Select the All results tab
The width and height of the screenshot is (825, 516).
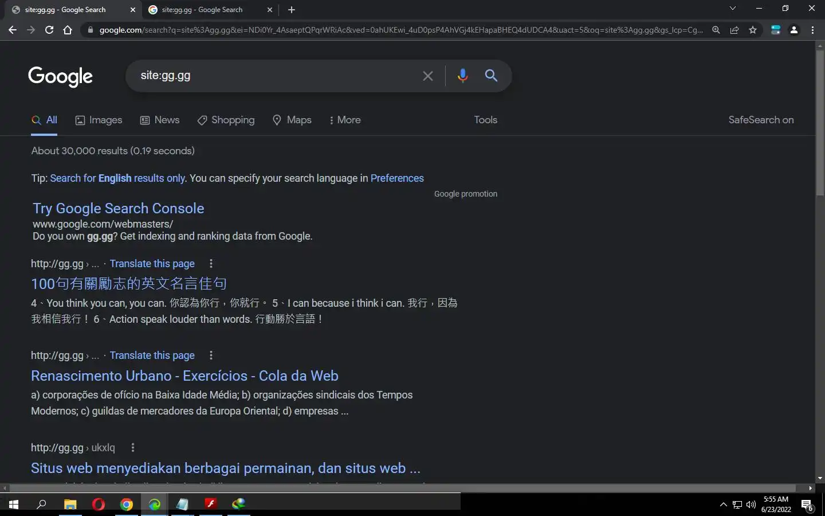[x=44, y=120]
